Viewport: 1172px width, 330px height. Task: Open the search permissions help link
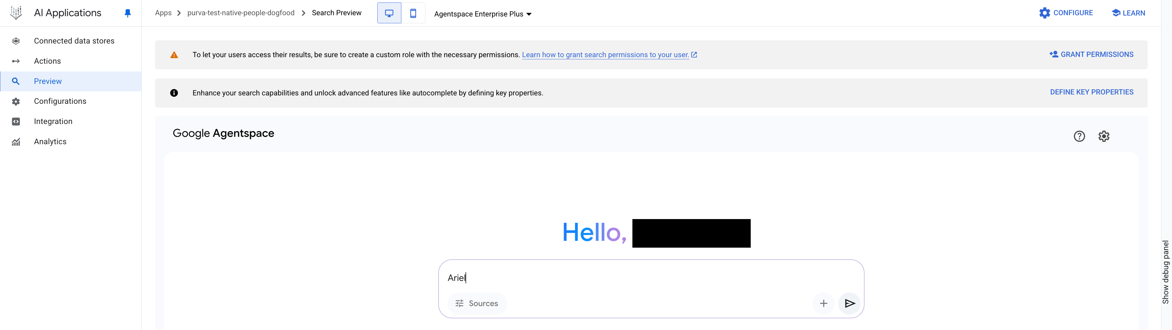[609, 55]
